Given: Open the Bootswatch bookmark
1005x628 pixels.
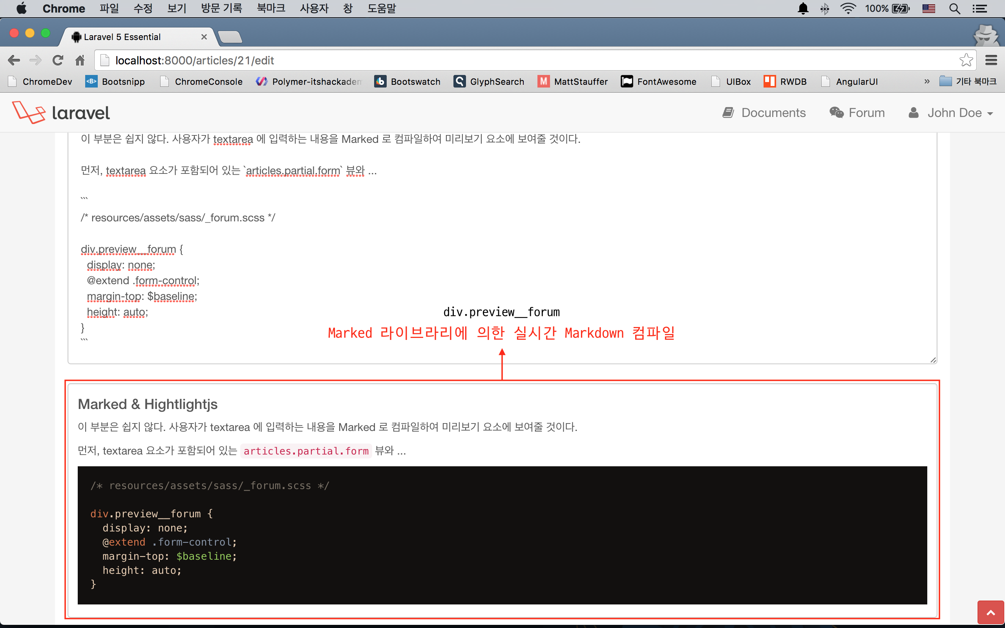Looking at the screenshot, I should (407, 82).
